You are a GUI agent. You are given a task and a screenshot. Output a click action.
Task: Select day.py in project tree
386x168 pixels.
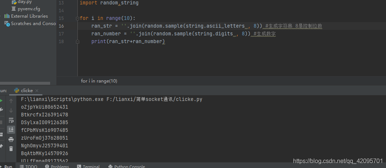25,2
